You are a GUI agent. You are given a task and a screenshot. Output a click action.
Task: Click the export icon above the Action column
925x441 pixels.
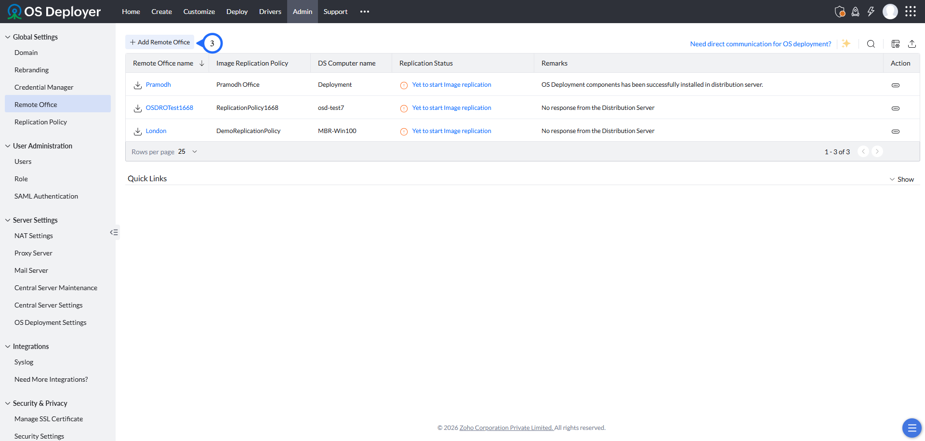coord(912,44)
